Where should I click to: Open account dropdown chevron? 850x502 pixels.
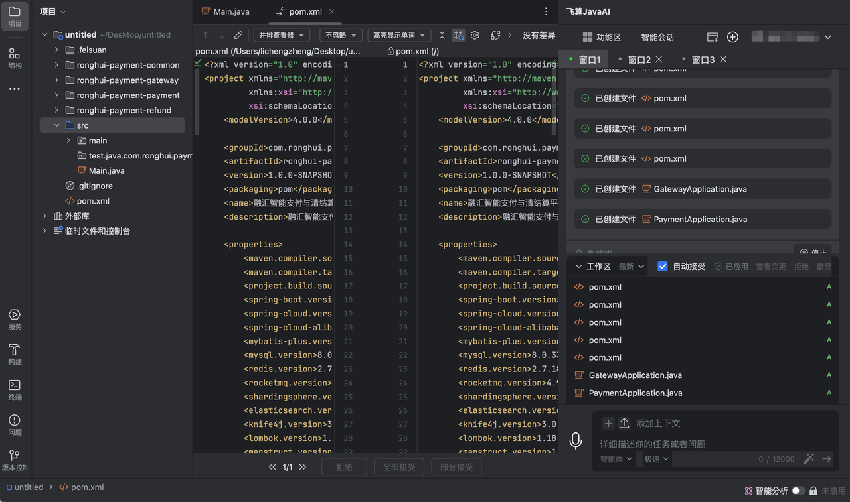point(827,37)
